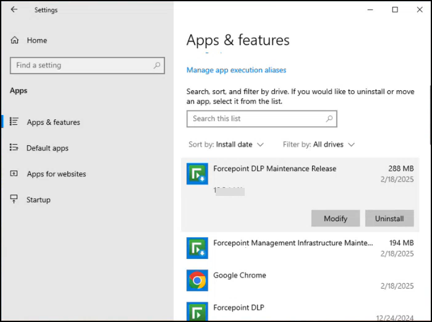Click magnifier in Search this list box

click(x=329, y=119)
